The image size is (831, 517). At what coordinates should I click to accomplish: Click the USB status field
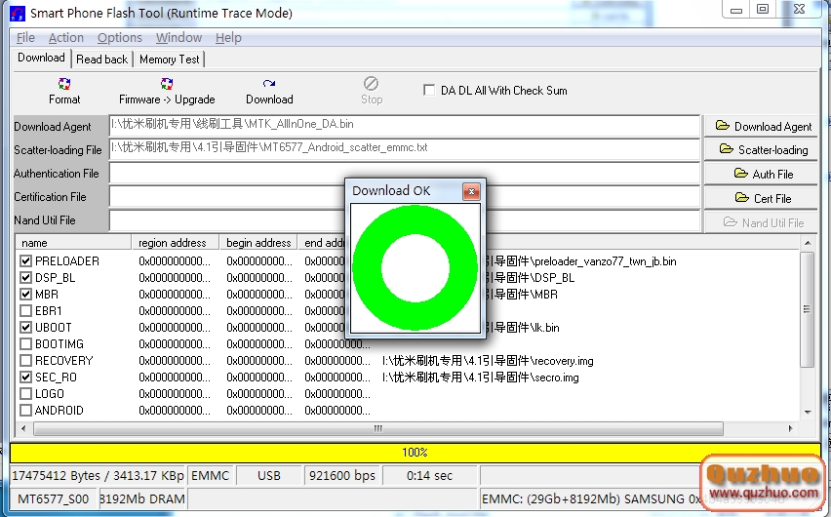coord(268,476)
